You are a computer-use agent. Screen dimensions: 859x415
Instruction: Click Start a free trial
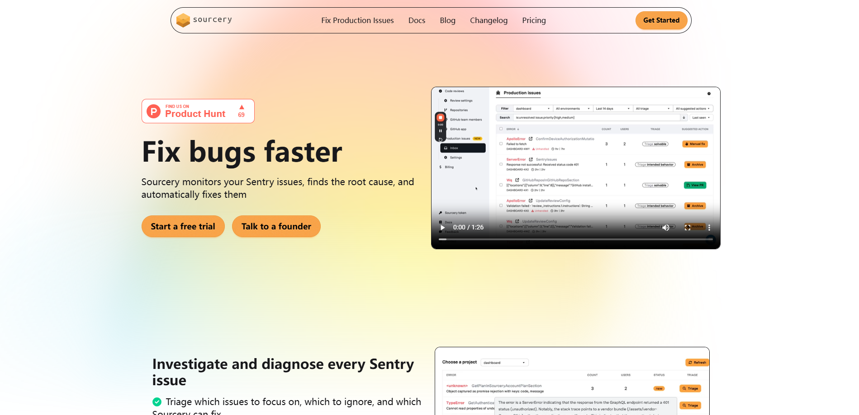[x=183, y=226]
